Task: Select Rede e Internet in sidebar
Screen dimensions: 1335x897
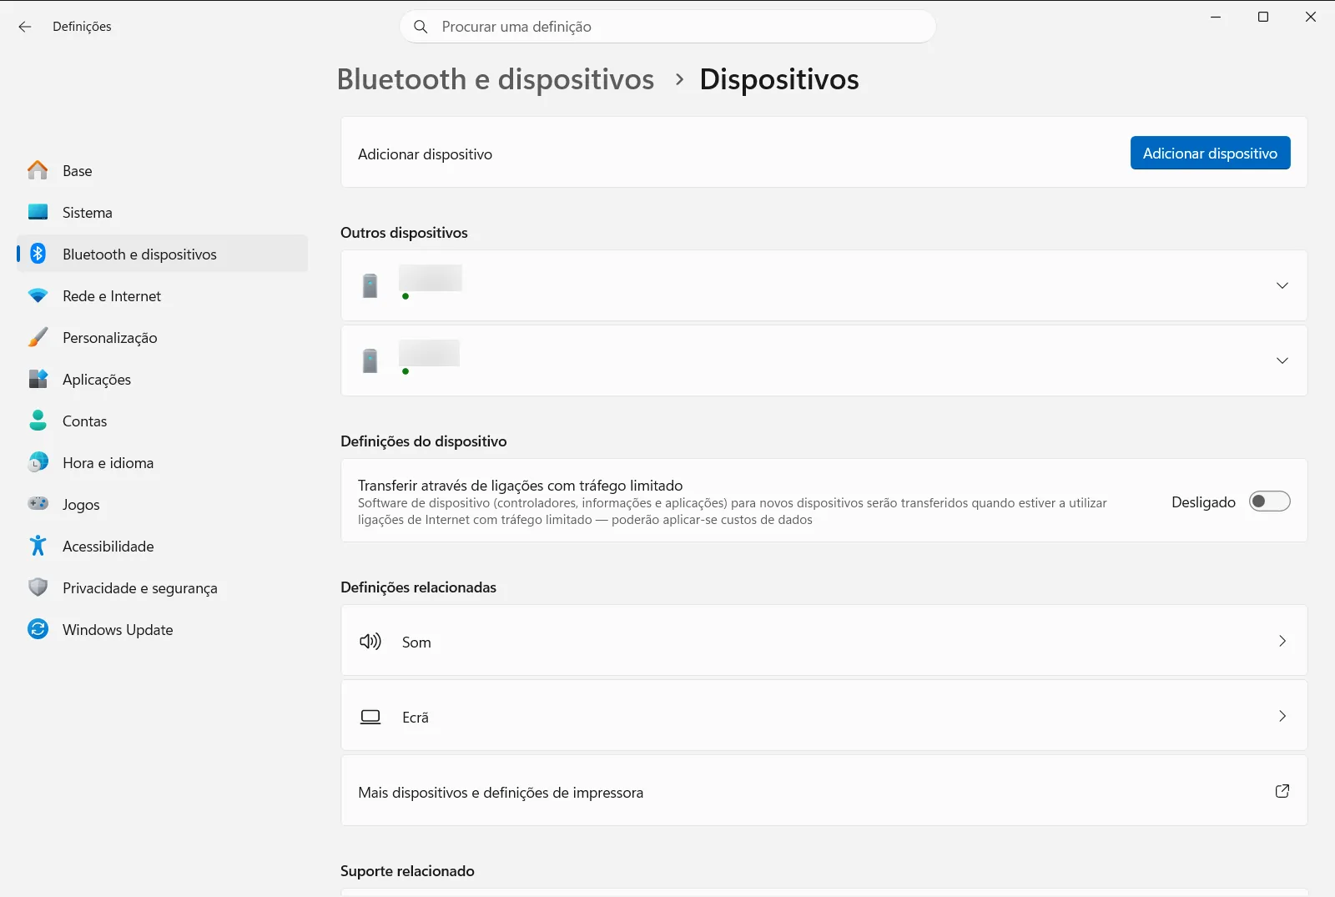Action: click(x=162, y=295)
